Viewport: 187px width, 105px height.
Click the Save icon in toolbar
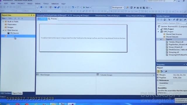tap(55, 7)
